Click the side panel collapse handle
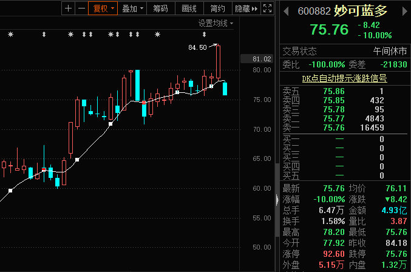Viewport: 411px width, 272px height. 277,200
